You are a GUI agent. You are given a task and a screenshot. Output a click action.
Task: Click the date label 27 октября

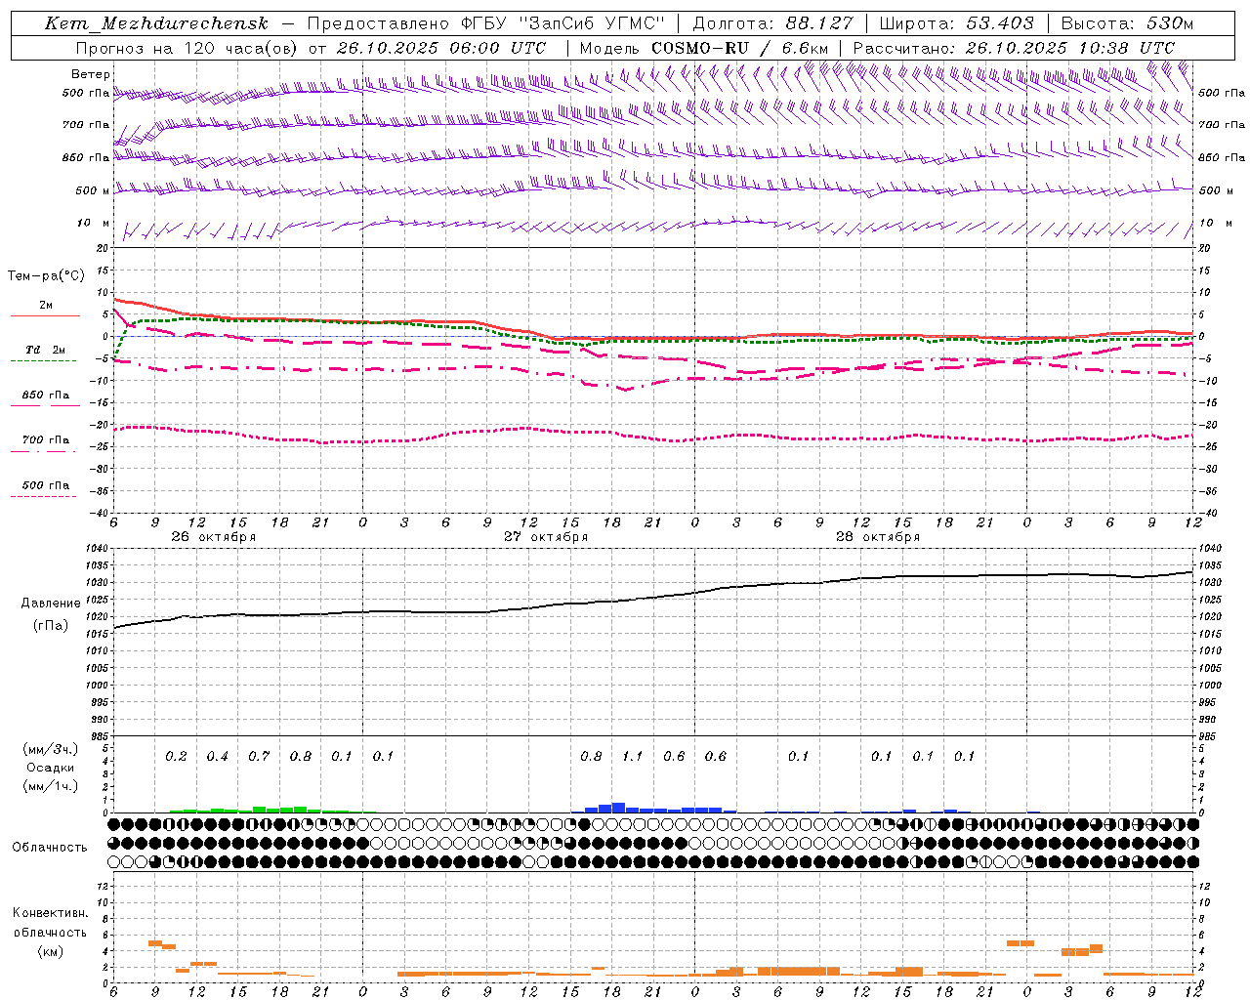546,537
